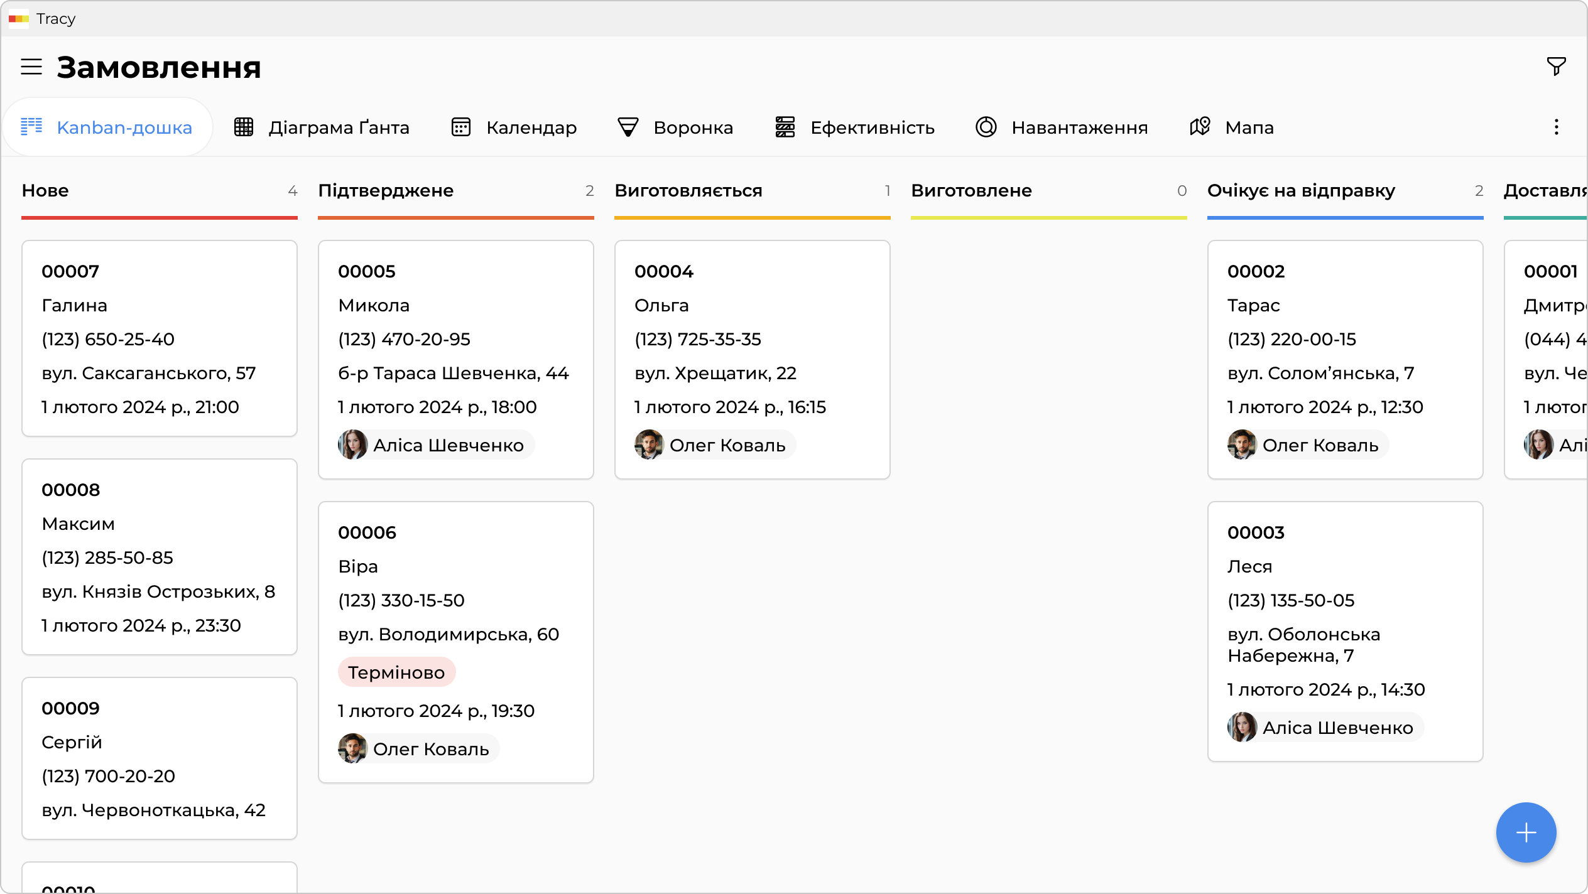Click the blue plus add button
The image size is (1588, 894).
pyautogui.click(x=1526, y=832)
